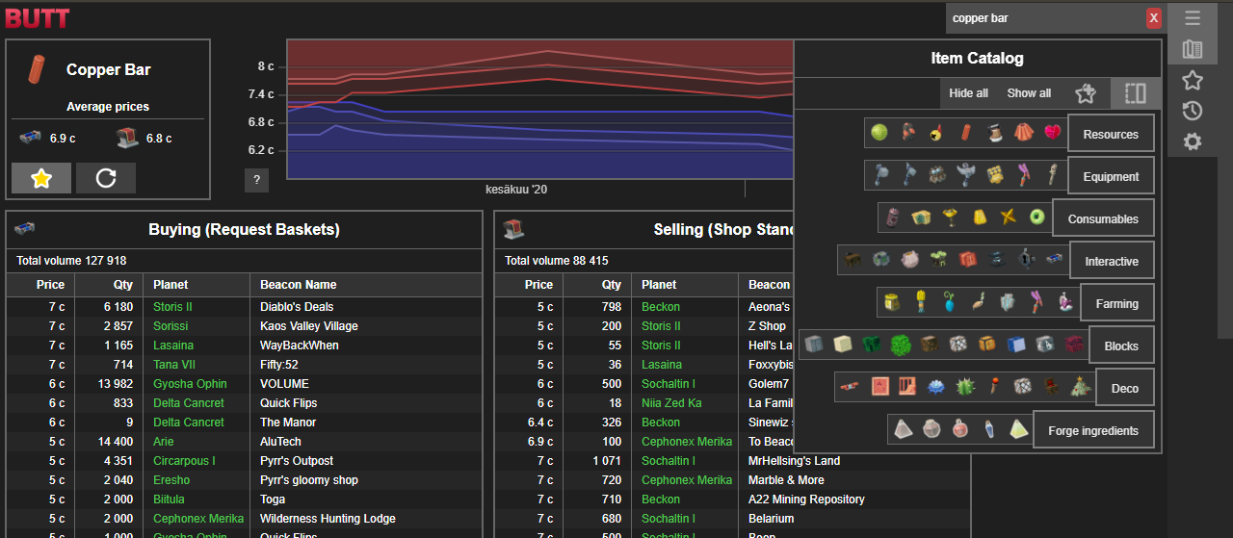
Task: Open Arie planet link in AluTech row
Action: point(164,442)
